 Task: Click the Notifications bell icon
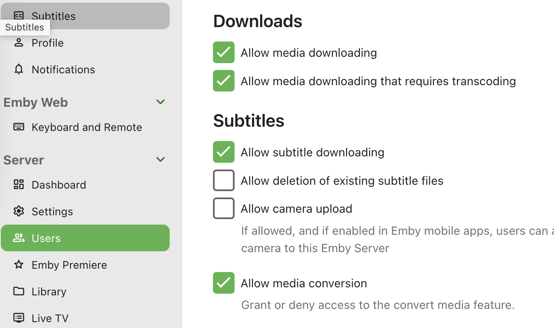[x=19, y=69]
